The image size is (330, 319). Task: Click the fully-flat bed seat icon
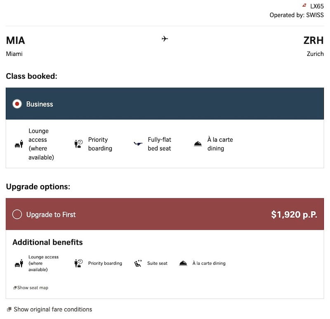pos(138,144)
